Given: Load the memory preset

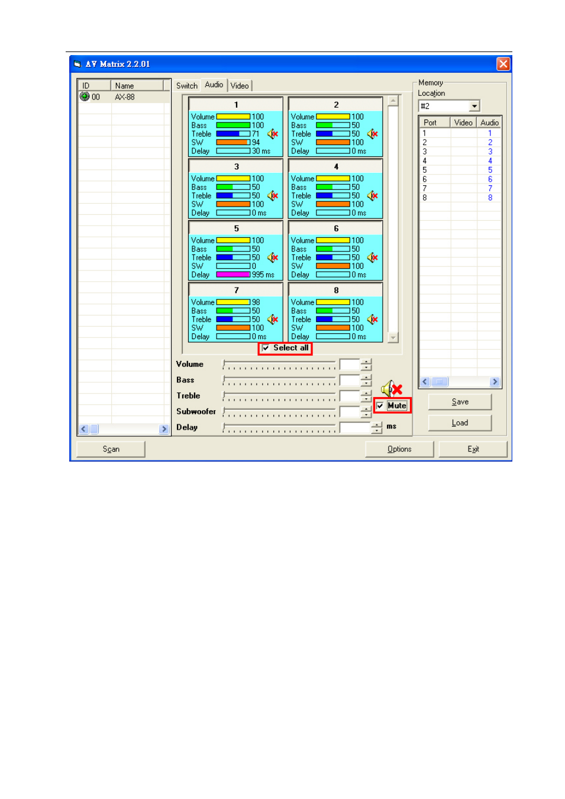Looking at the screenshot, I should pos(460,423).
